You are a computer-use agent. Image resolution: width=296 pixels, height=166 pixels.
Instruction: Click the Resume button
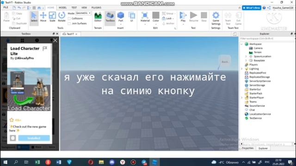pos(193,17)
